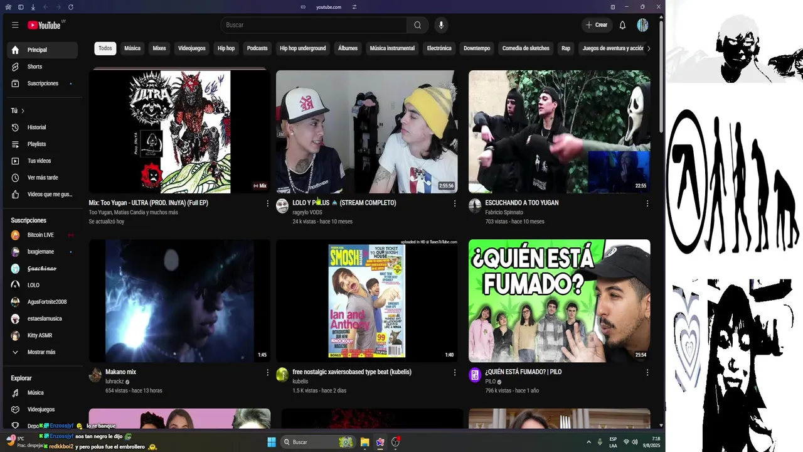This screenshot has width=803, height=452.
Task: Open Historial in the sidebar
Action: click(x=43, y=127)
